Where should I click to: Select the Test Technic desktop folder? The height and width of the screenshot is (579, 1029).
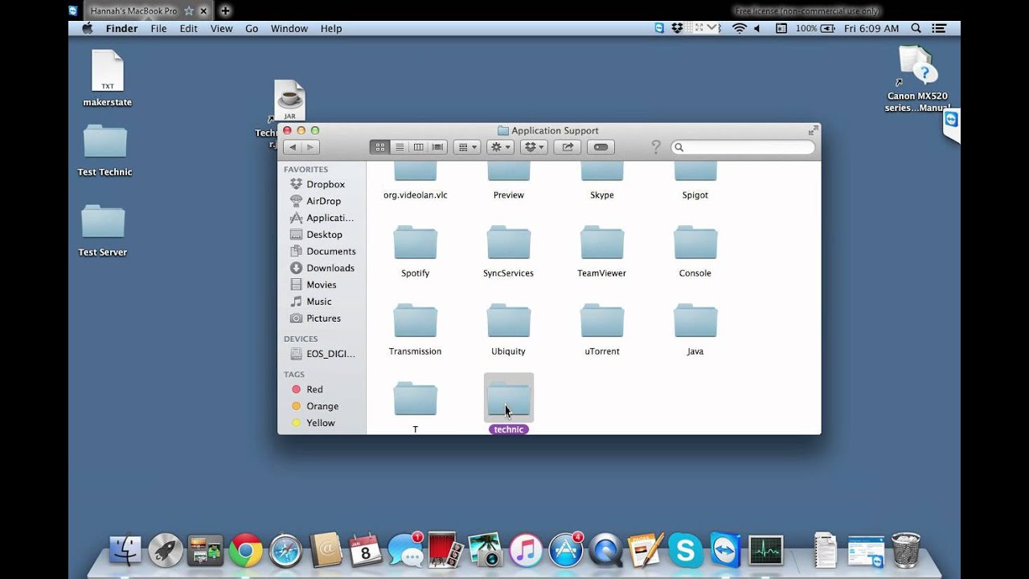tap(105, 142)
